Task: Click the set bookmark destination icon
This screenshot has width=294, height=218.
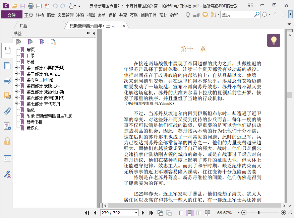Action: (42, 42)
